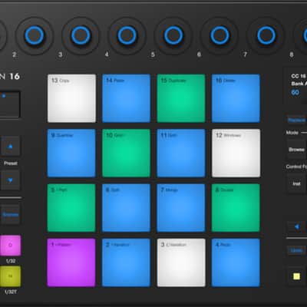Tap blue pad number 11
Screen dimensions: 307x307
(x=181, y=153)
